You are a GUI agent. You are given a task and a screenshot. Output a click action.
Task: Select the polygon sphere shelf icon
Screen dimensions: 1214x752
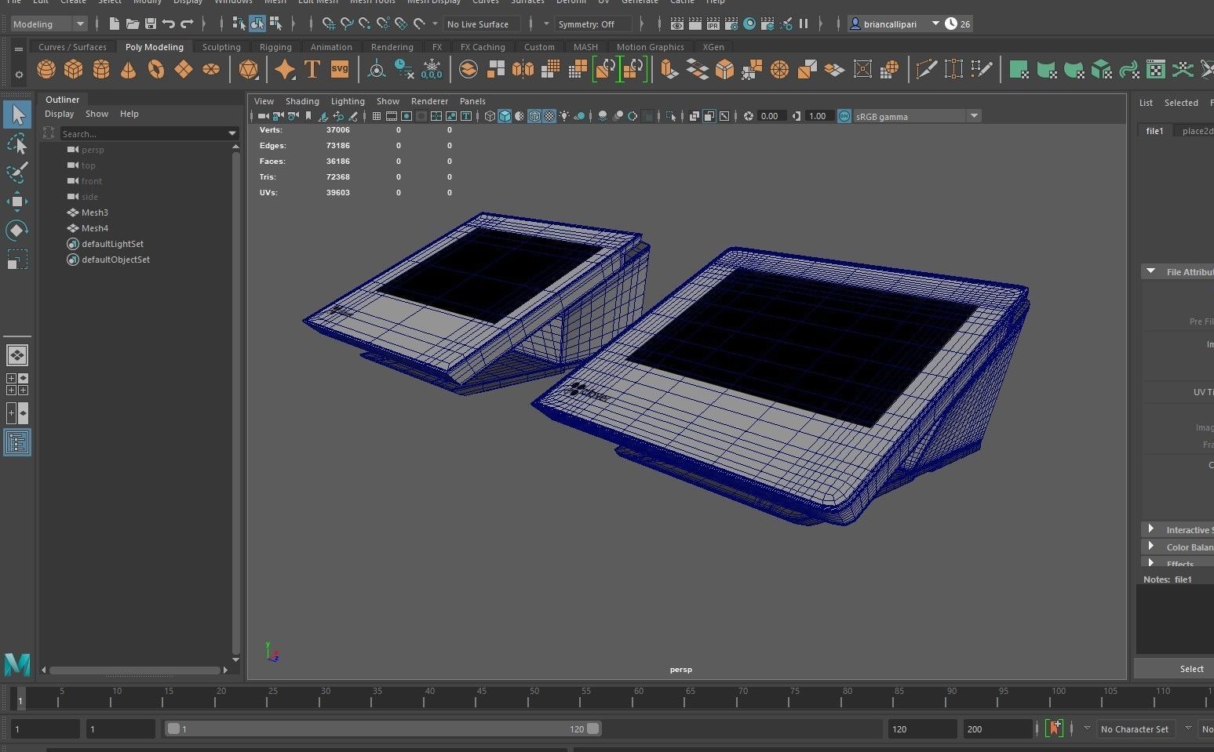pyautogui.click(x=46, y=70)
